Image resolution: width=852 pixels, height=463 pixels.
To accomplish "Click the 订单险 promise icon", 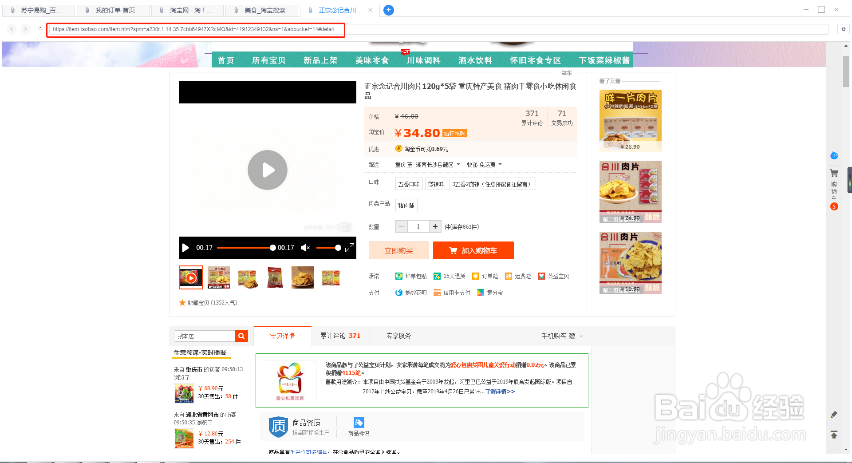I will pos(476,276).
